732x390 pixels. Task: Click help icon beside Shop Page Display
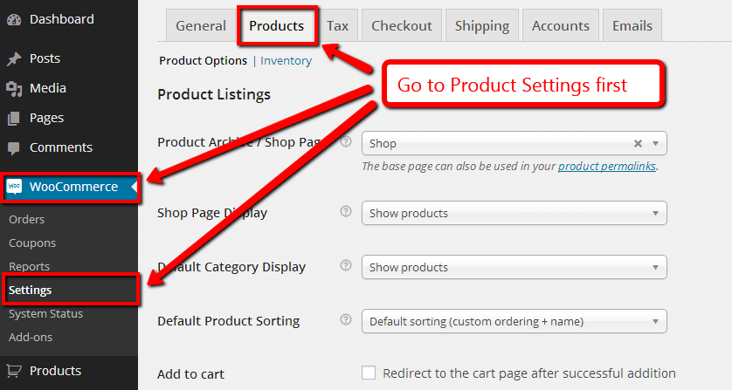pos(346,211)
